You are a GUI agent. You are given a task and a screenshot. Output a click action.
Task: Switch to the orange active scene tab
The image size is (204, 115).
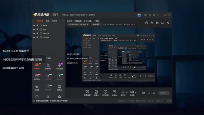click(x=40, y=21)
